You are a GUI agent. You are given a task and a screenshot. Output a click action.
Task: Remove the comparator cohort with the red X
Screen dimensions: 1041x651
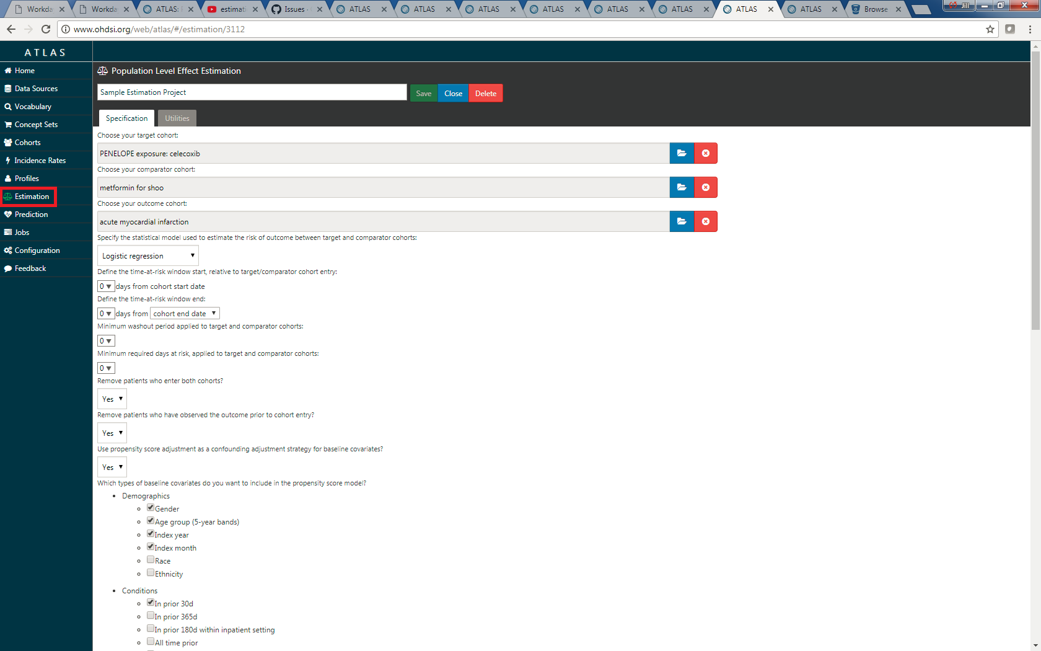point(705,187)
